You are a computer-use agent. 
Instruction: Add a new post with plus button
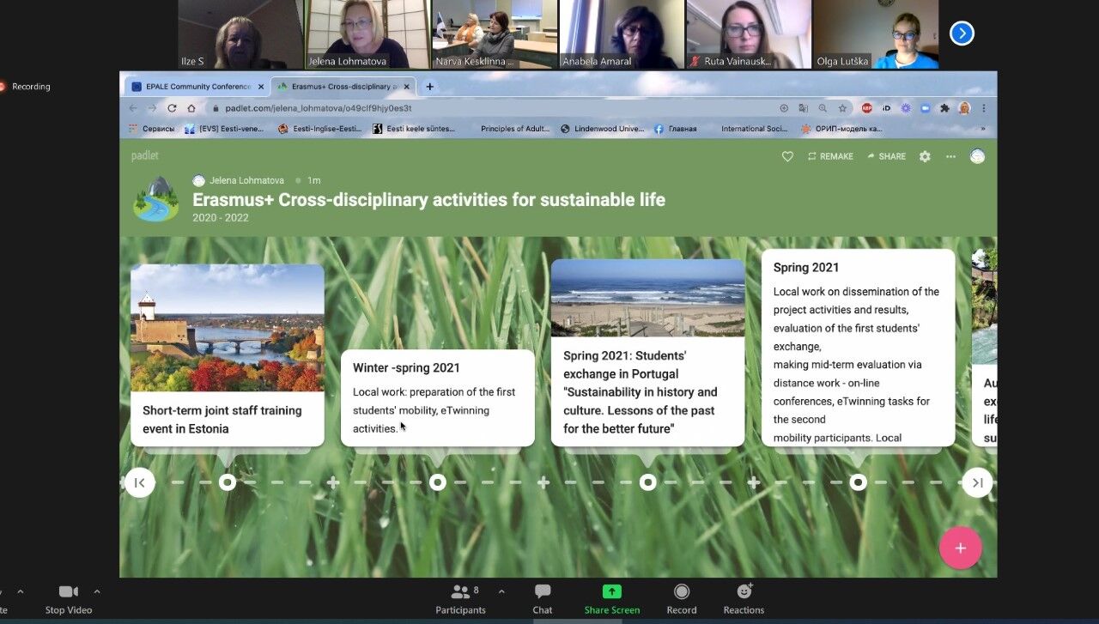pos(961,548)
